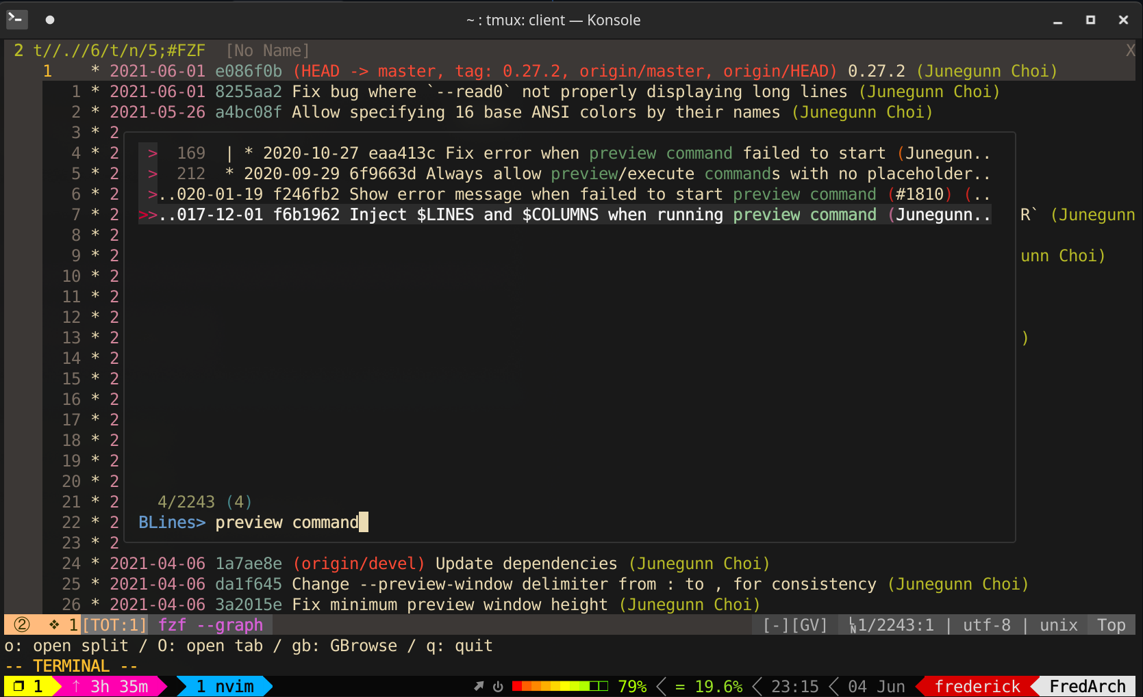Click line number 13 in gutter
Viewport: 1143px width, 697px height.
[71, 338]
